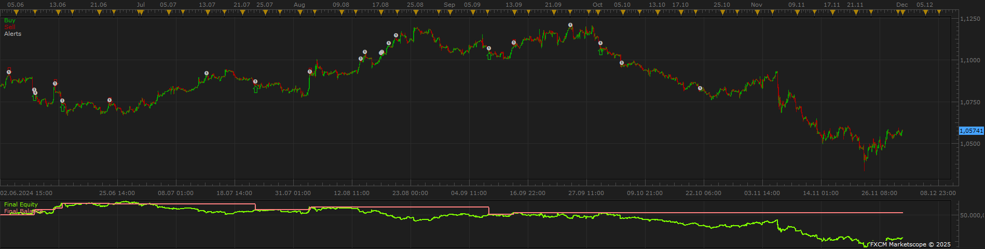The image size is (985, 249).
Task: Click the 1,0750 price axis label
Action: tap(970, 102)
